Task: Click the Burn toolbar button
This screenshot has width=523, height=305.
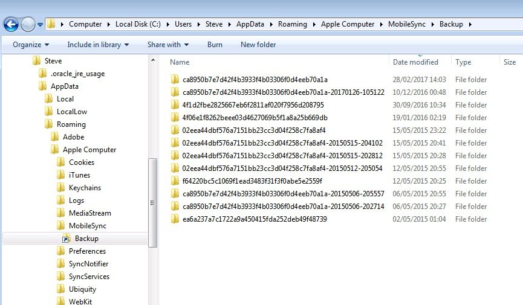Action: click(215, 45)
